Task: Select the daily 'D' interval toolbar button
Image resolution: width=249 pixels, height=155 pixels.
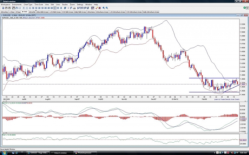Action: click(55, 8)
